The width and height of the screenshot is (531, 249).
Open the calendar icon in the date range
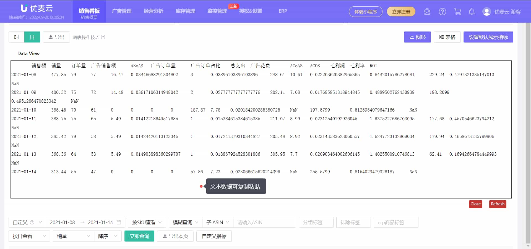pos(119,222)
